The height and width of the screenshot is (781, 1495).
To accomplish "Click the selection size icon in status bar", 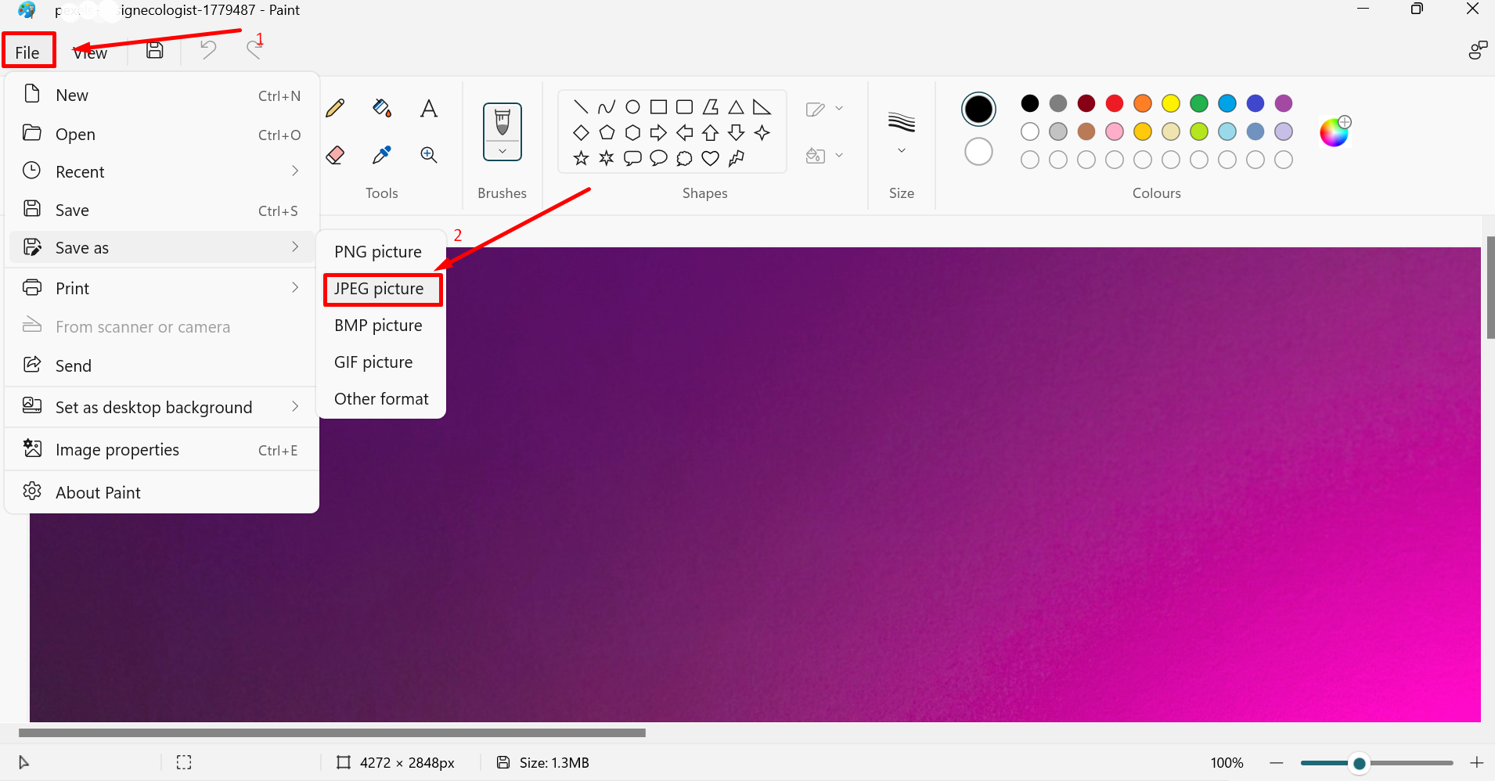I will pos(184,762).
